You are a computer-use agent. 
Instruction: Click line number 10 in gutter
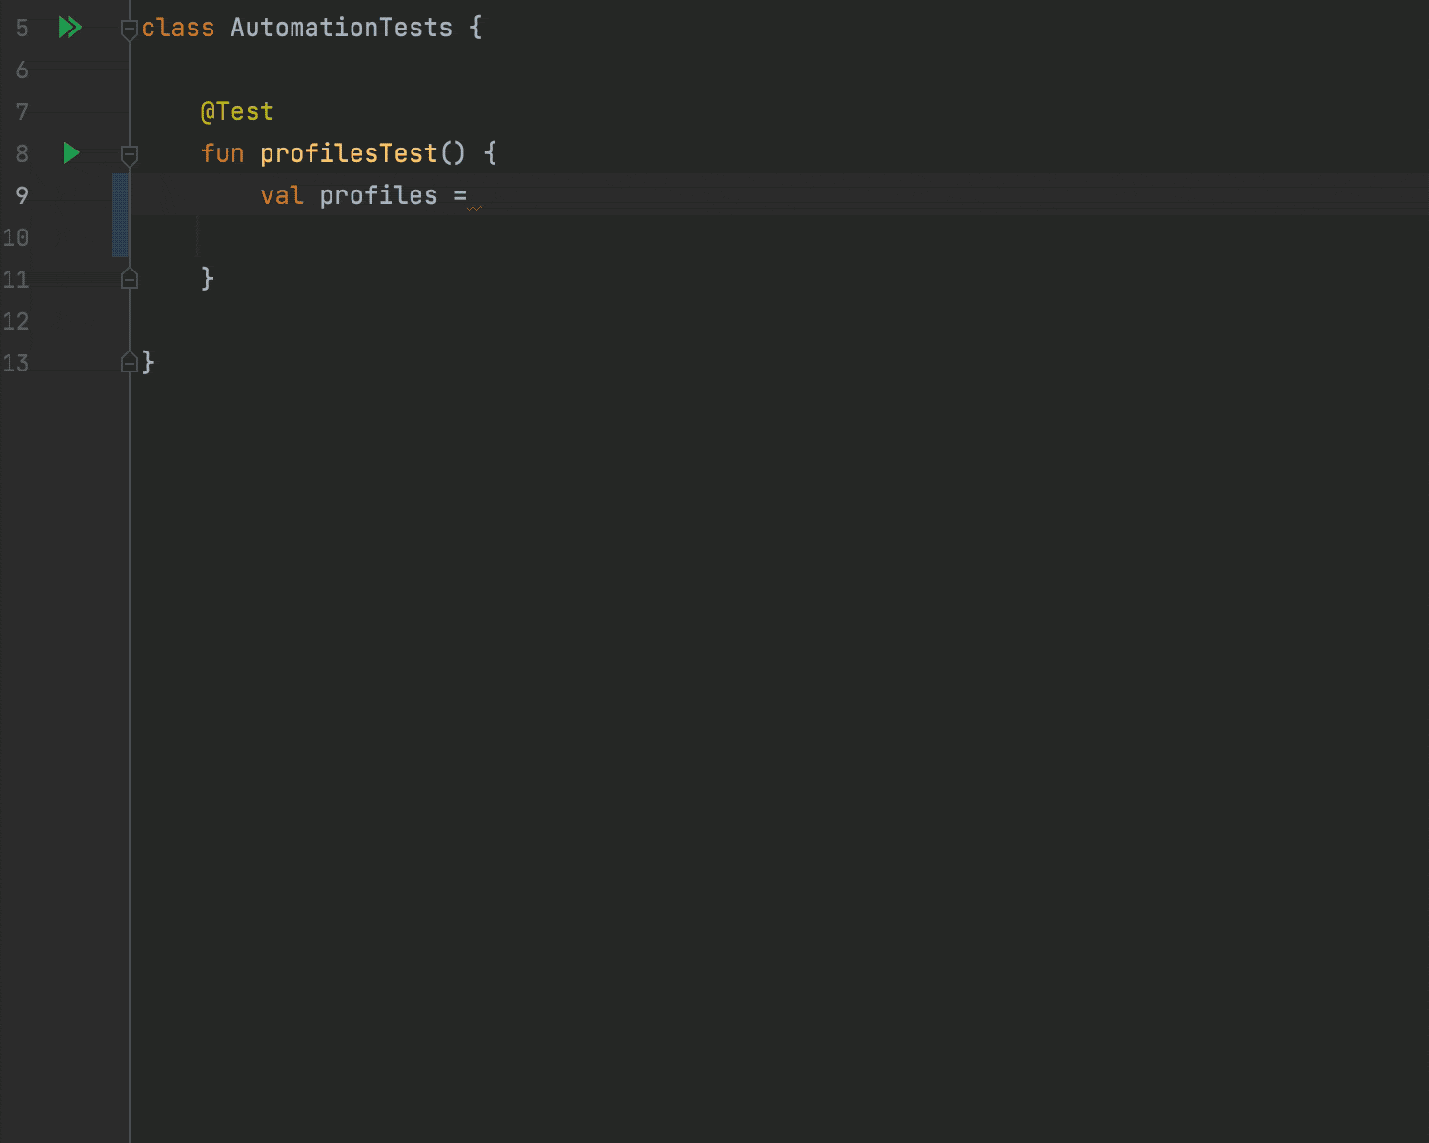click(x=15, y=237)
